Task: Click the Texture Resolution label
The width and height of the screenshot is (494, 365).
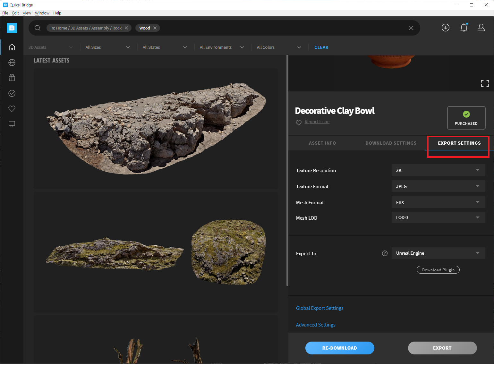Action: pyautogui.click(x=316, y=170)
